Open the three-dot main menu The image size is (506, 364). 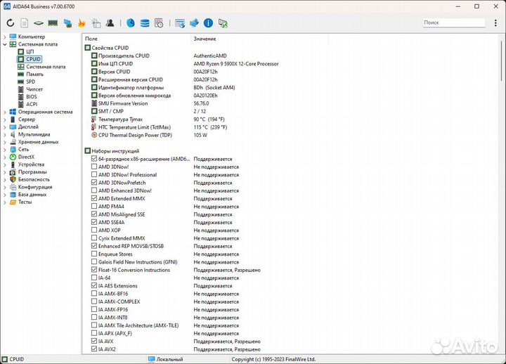coord(495,22)
